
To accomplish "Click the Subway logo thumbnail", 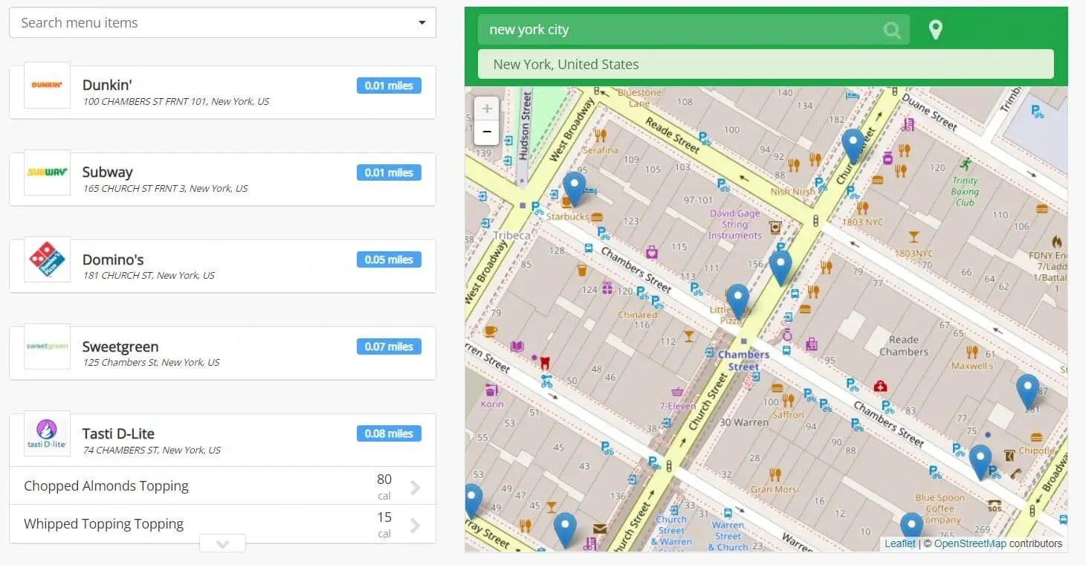I will 47,172.
